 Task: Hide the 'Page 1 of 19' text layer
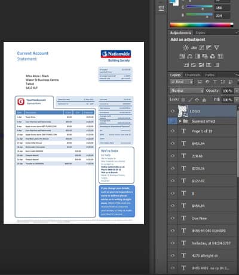173,131
